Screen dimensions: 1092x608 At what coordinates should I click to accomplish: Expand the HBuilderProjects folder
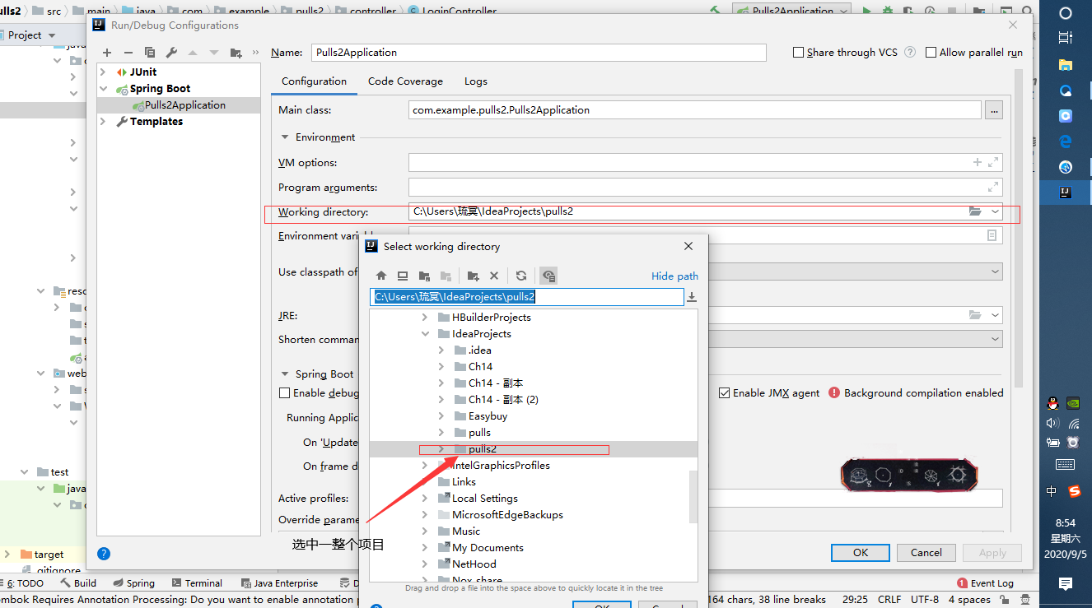coord(425,318)
